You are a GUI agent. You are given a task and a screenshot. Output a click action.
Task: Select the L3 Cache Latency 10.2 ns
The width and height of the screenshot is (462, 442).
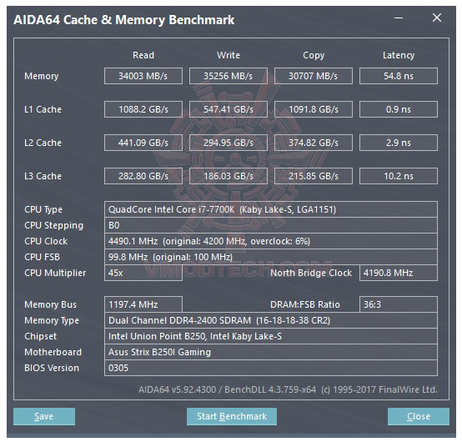coord(399,176)
